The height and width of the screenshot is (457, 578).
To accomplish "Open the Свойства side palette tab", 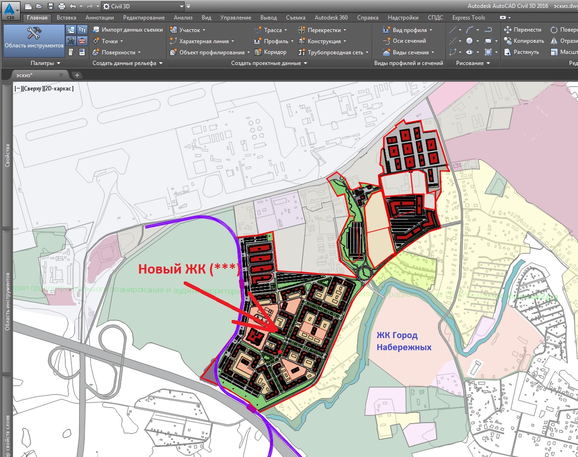I will (x=7, y=156).
